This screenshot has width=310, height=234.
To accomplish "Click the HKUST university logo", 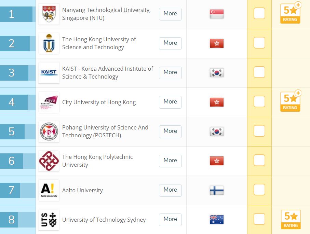I will pos(49,43).
